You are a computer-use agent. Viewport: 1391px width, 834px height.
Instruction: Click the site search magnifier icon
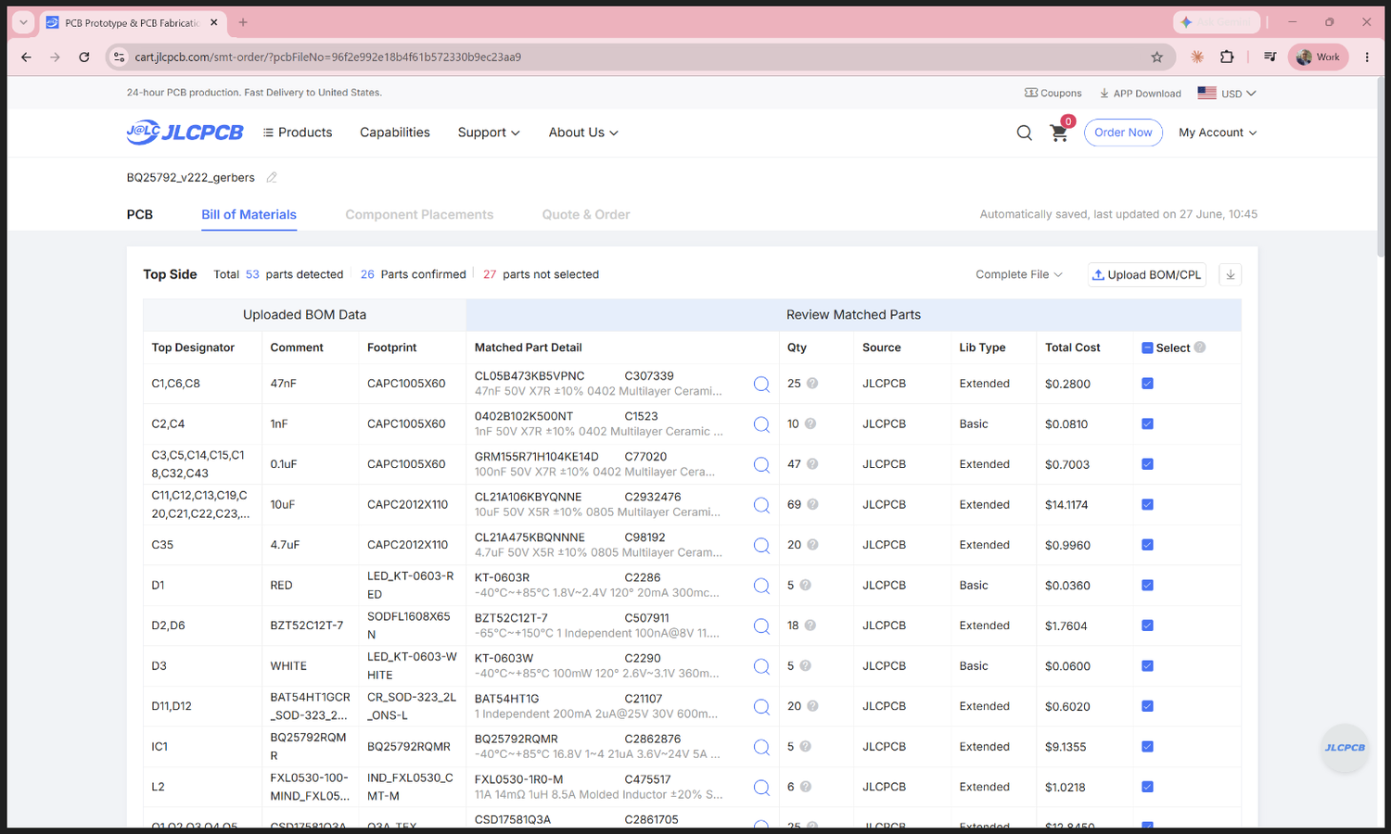coord(1024,133)
